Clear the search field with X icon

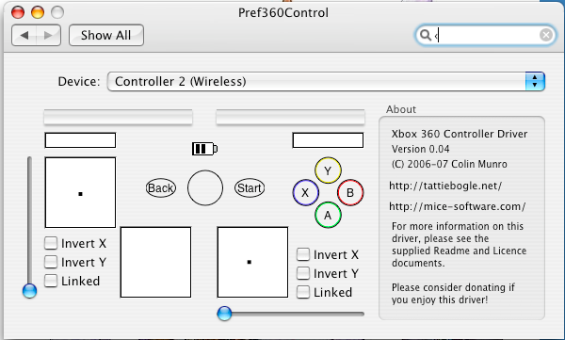[x=546, y=35]
